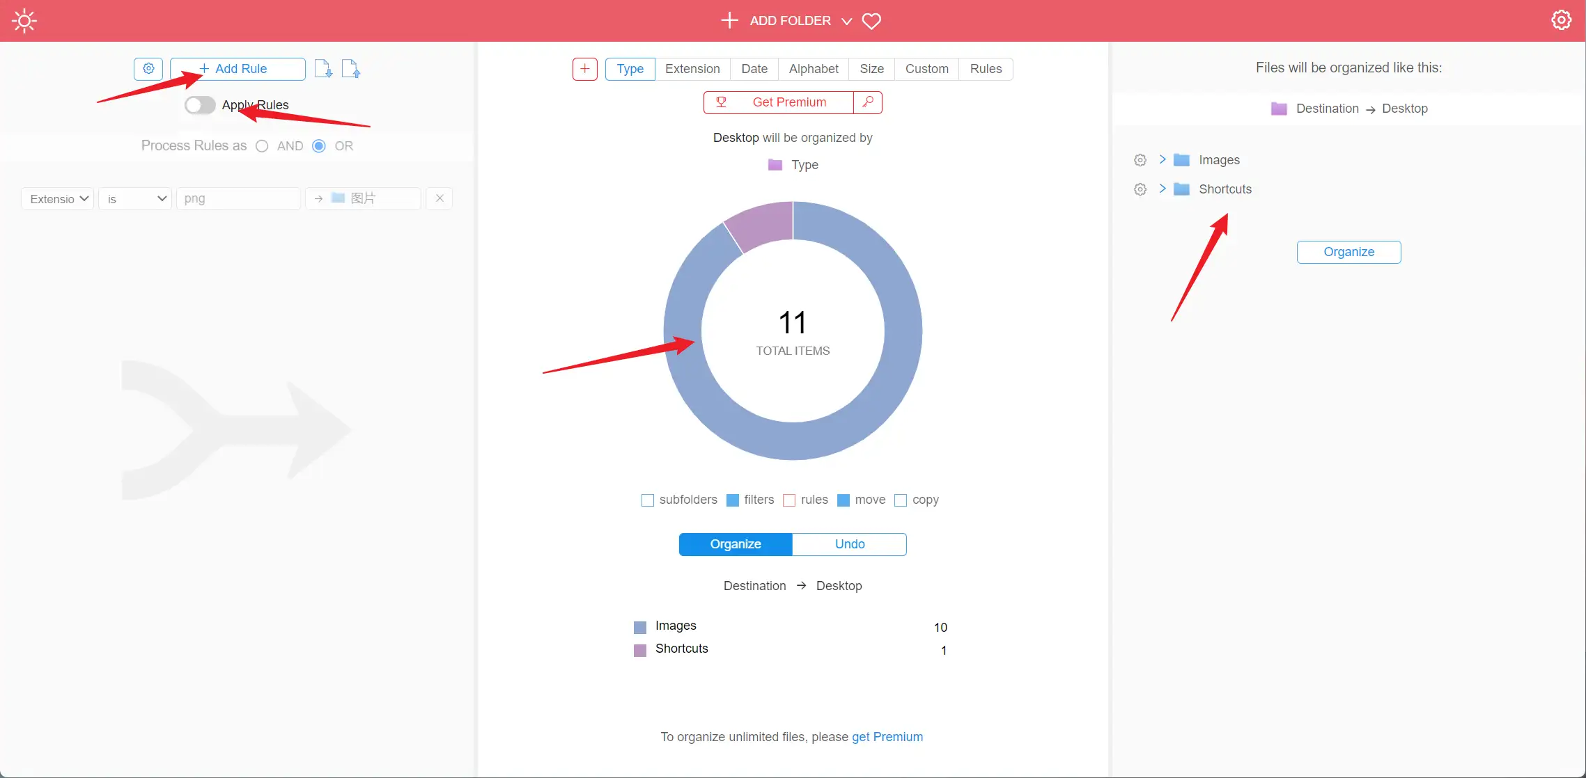Open the Extension rule type dropdown
Viewport: 1586px width, 778px height.
58,199
